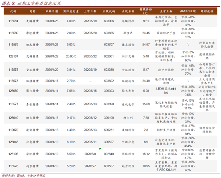Click the 简称 column header
This screenshot has width=221, height=178.
click(x=33, y=11)
